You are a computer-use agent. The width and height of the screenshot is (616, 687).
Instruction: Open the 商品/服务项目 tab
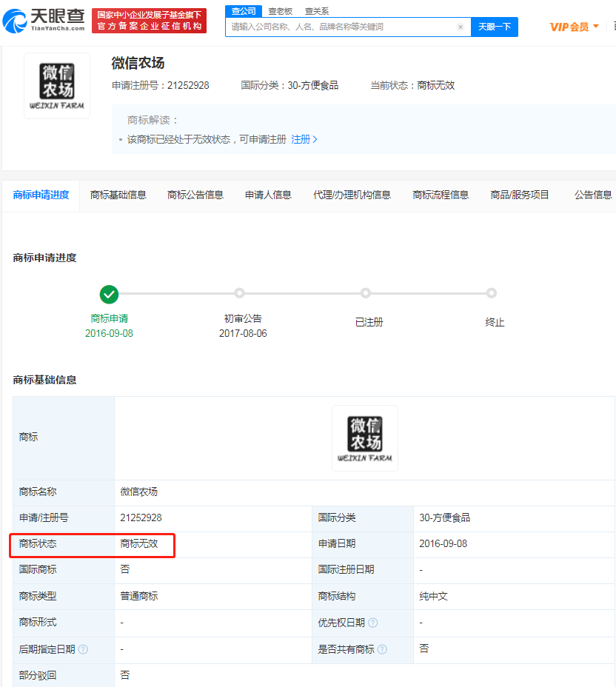coord(520,195)
